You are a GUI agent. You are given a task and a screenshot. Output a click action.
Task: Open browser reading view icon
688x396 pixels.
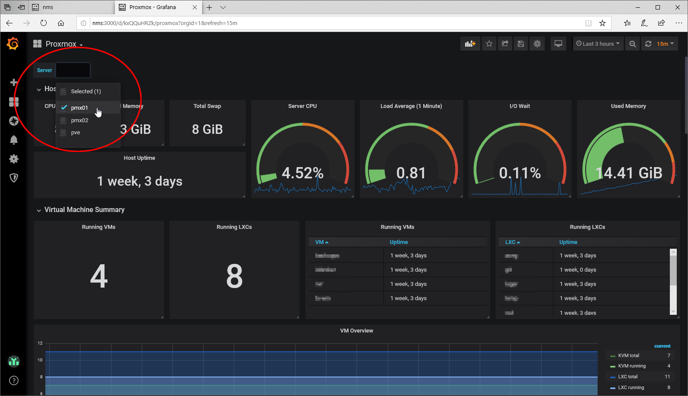click(588, 23)
